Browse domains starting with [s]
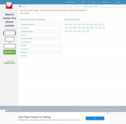126x124 pixels. click(100, 28)
